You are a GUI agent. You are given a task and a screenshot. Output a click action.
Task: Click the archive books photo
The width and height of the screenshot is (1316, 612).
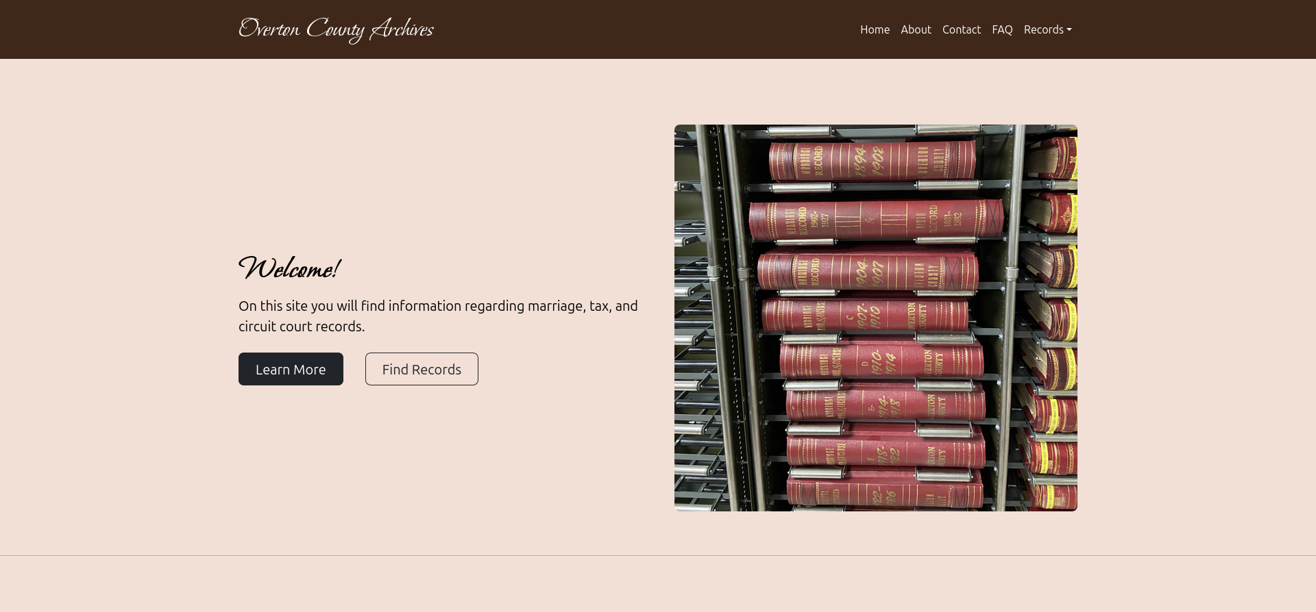pos(875,318)
